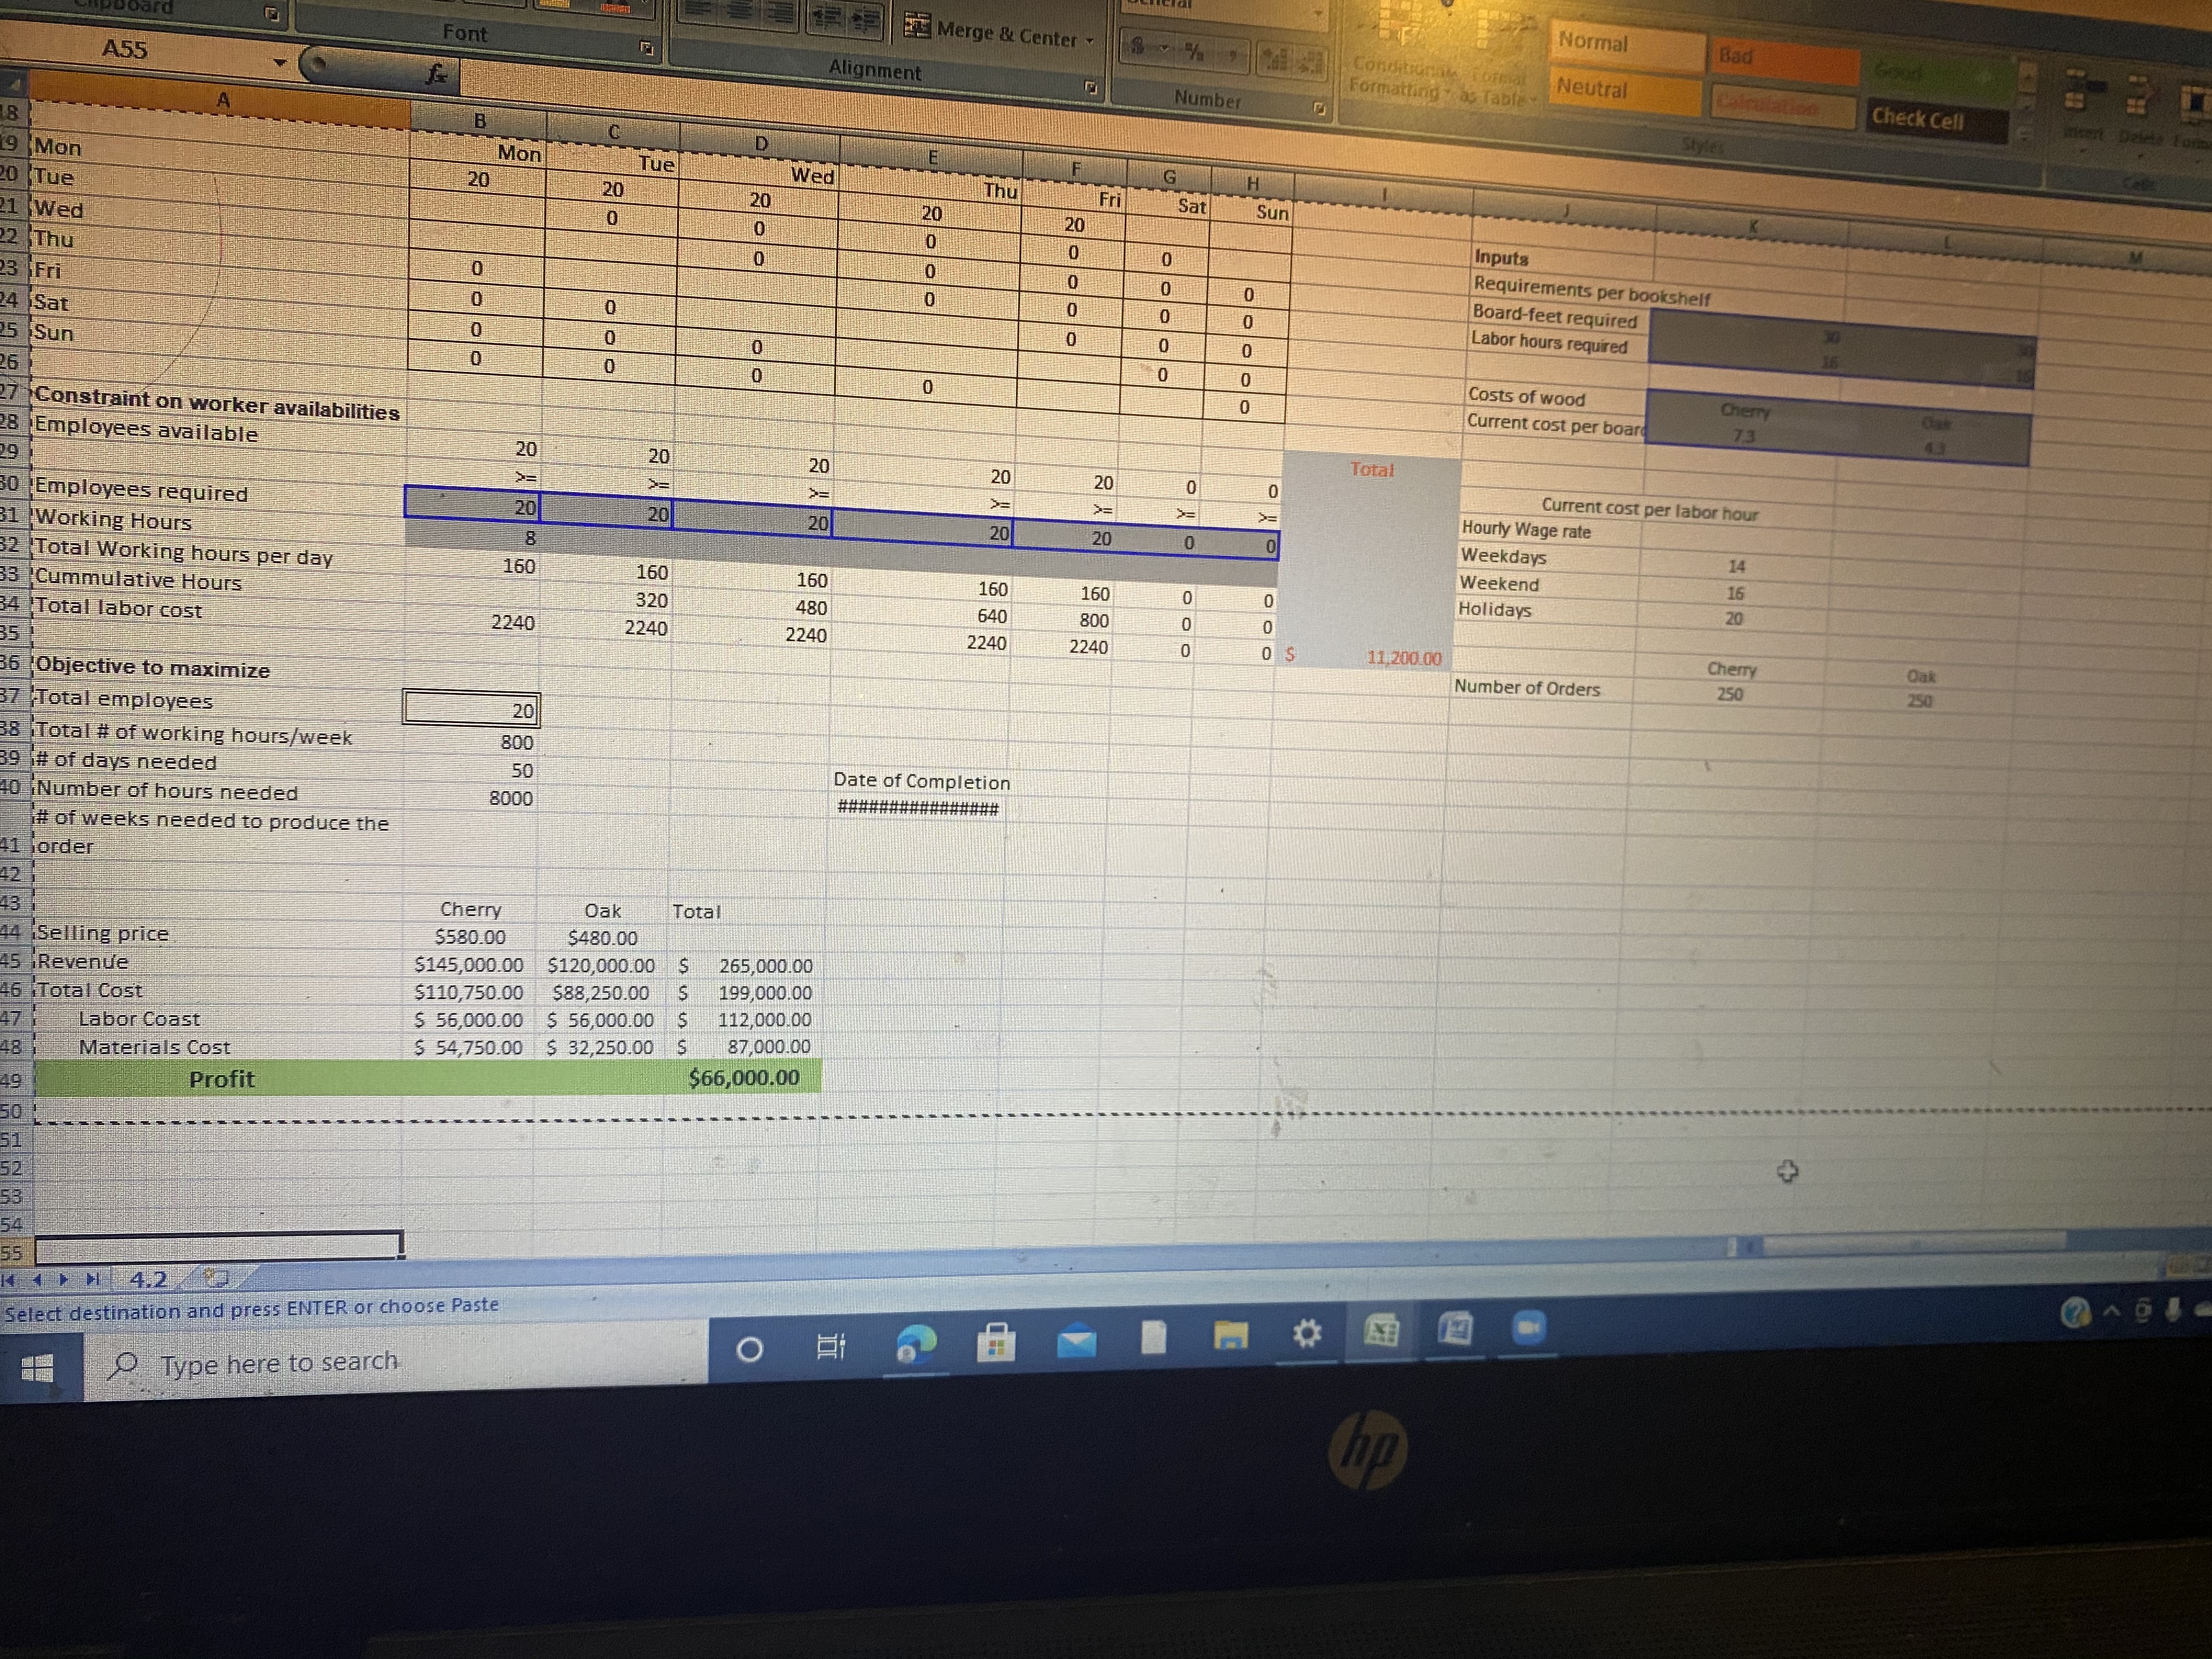Open the Alignment dialog launcher icon

(1092, 88)
